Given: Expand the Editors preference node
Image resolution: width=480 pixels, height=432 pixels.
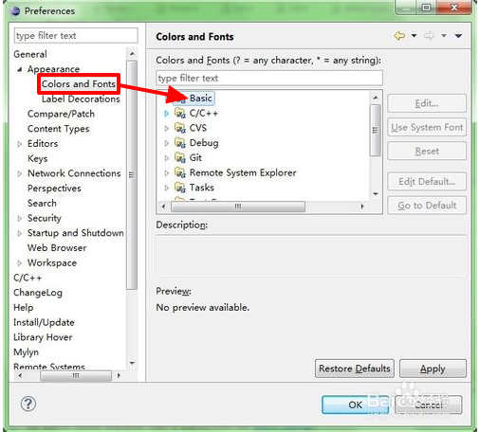Looking at the screenshot, I should (x=20, y=144).
